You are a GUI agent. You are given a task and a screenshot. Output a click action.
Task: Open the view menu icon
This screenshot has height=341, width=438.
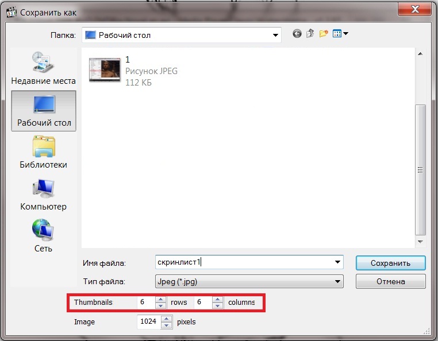[x=340, y=34]
